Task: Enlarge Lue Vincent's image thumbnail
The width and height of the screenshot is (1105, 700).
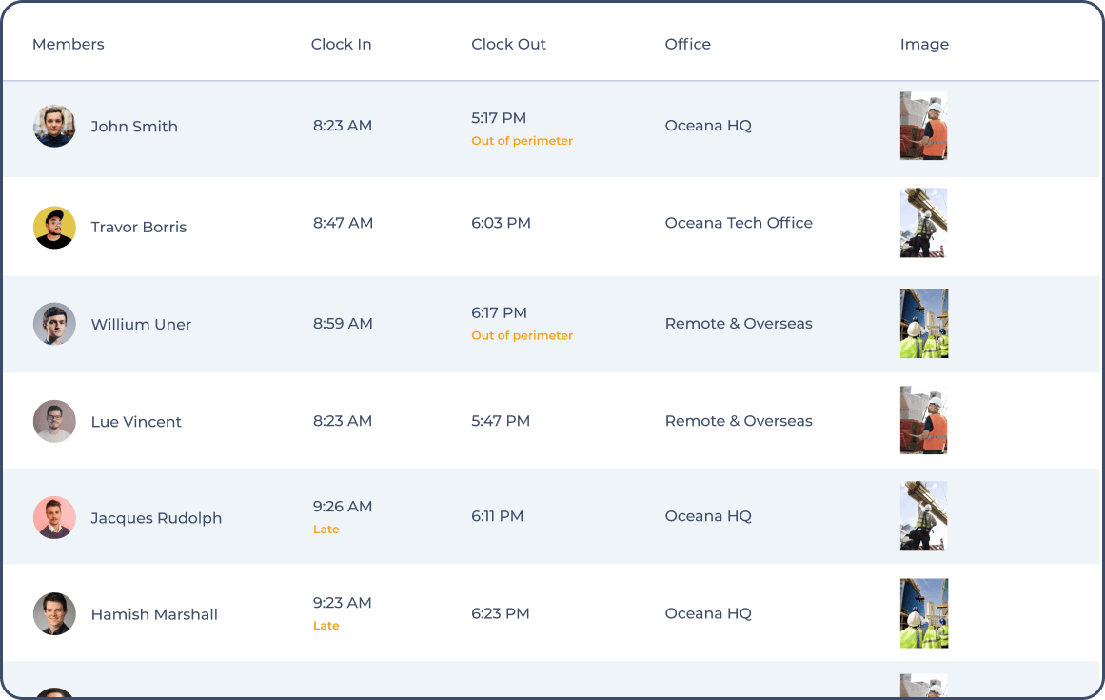Action: tap(923, 421)
